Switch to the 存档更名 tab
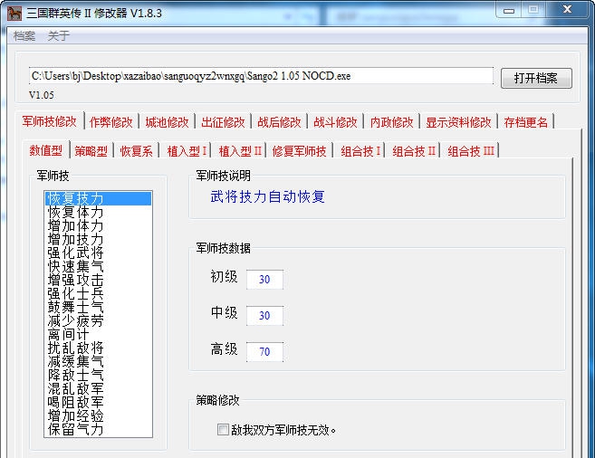595x458 pixels. (x=526, y=122)
